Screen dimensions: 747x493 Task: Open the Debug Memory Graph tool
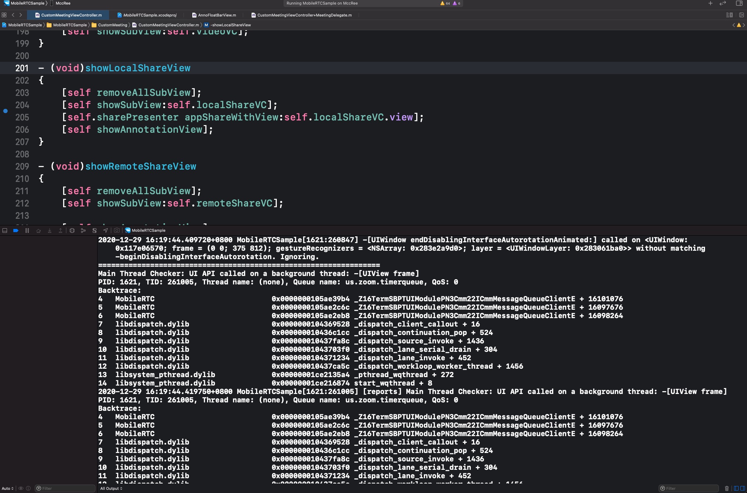[83, 230]
